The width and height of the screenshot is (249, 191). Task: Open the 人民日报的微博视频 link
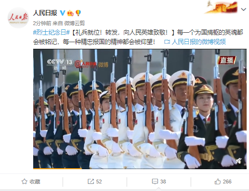click(x=199, y=42)
